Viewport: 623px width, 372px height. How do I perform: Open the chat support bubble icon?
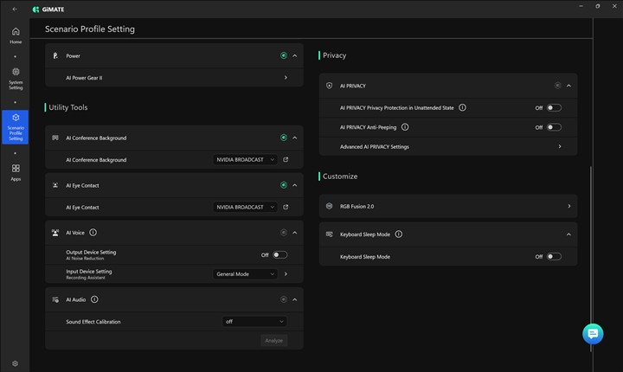pos(593,334)
